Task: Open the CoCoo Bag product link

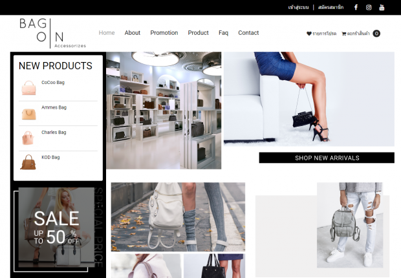Action: point(53,82)
